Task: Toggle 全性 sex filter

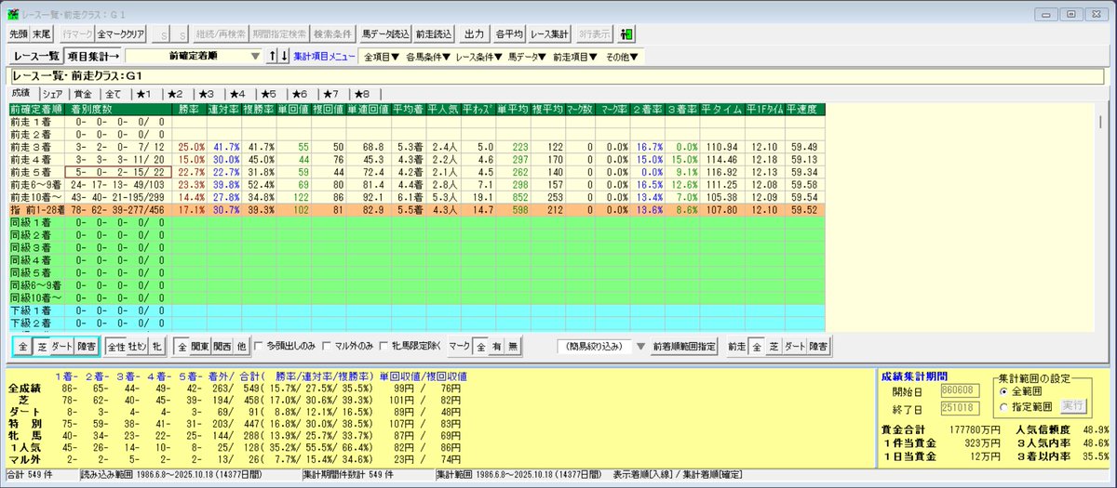Action: [x=115, y=345]
